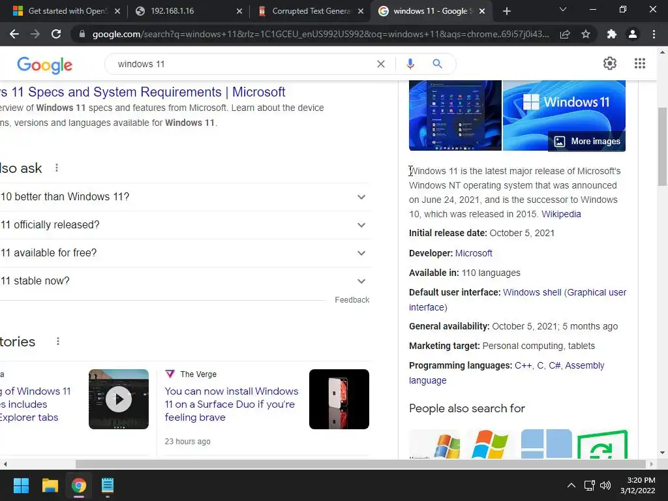The height and width of the screenshot is (501, 668).
Task: Open the Microsoft developer link
Action: coord(474,253)
